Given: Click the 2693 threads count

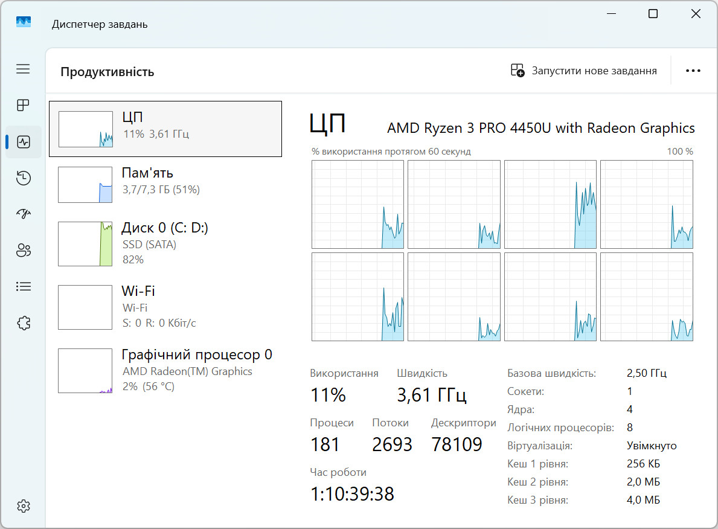Looking at the screenshot, I should tap(392, 444).
